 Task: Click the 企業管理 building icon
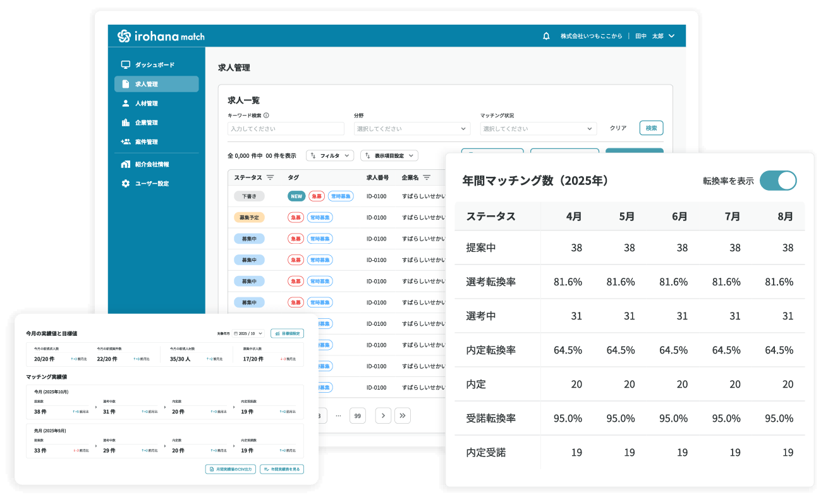(x=125, y=123)
